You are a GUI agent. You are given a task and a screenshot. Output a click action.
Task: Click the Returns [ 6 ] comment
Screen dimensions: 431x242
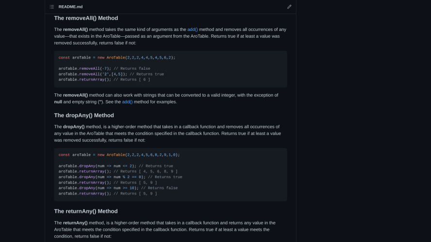[x=132, y=79]
